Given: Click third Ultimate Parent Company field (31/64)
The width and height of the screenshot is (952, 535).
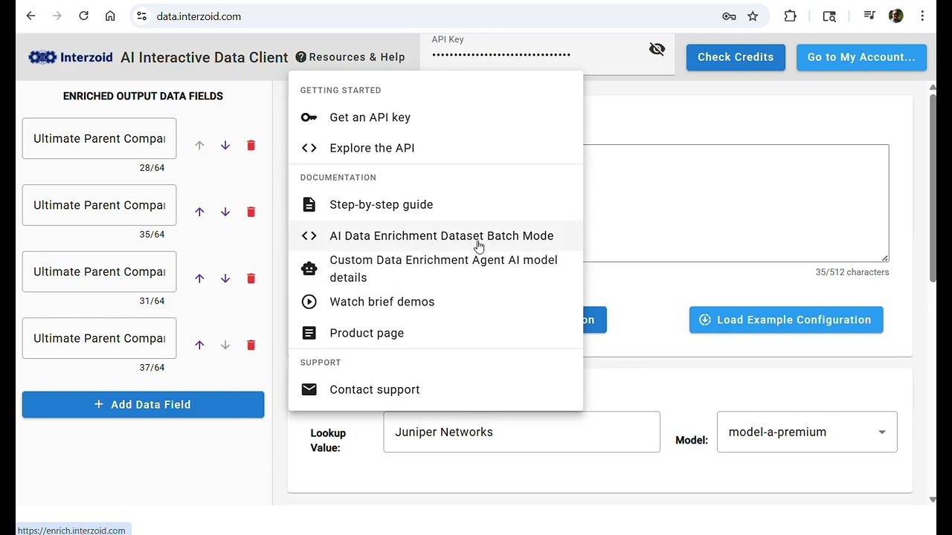Looking at the screenshot, I should 99,271.
